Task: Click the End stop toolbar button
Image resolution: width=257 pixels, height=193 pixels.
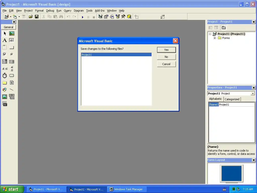Action: pyautogui.click(x=94, y=17)
